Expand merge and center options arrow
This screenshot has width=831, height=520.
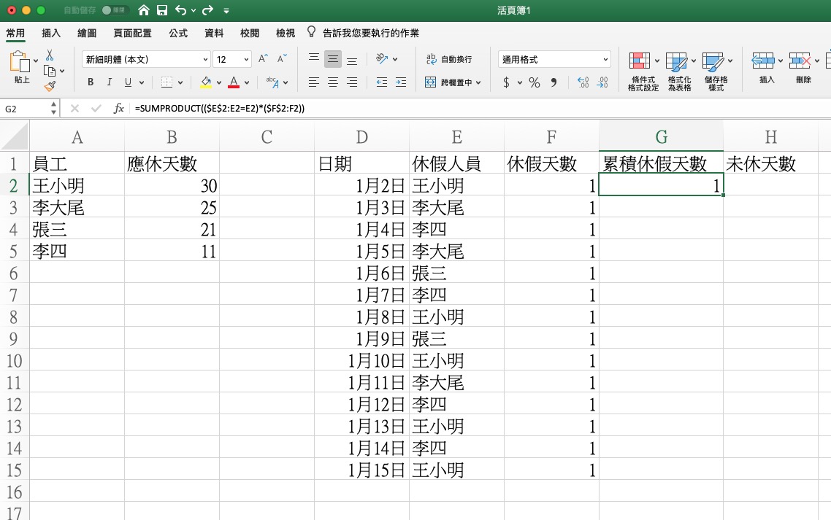(x=478, y=82)
